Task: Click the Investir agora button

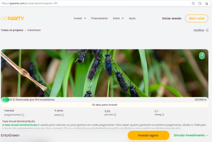Action: point(148,135)
